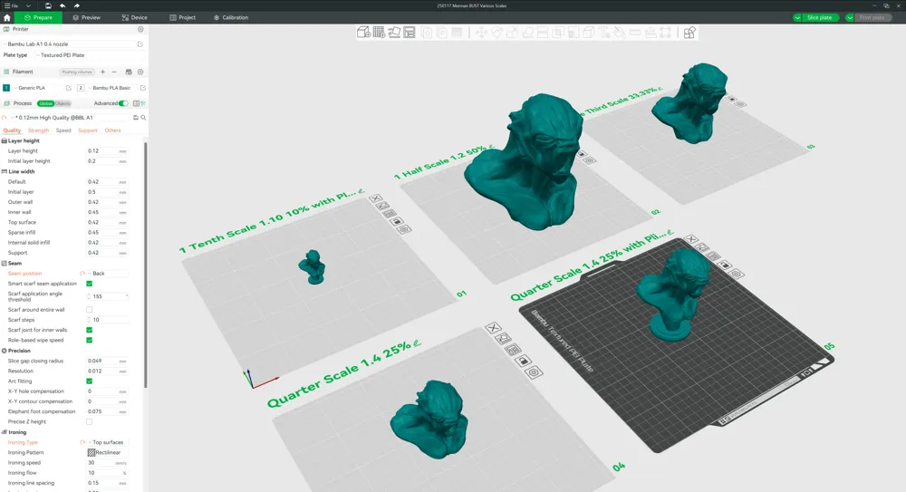The image size is (906, 492).
Task: Go to the Home screen icon
Action: point(7,18)
